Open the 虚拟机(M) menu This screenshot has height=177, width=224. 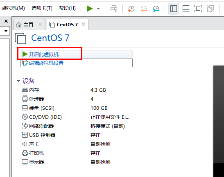(13, 8)
